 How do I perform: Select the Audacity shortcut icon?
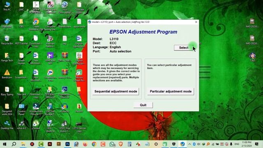(x=65, y=108)
